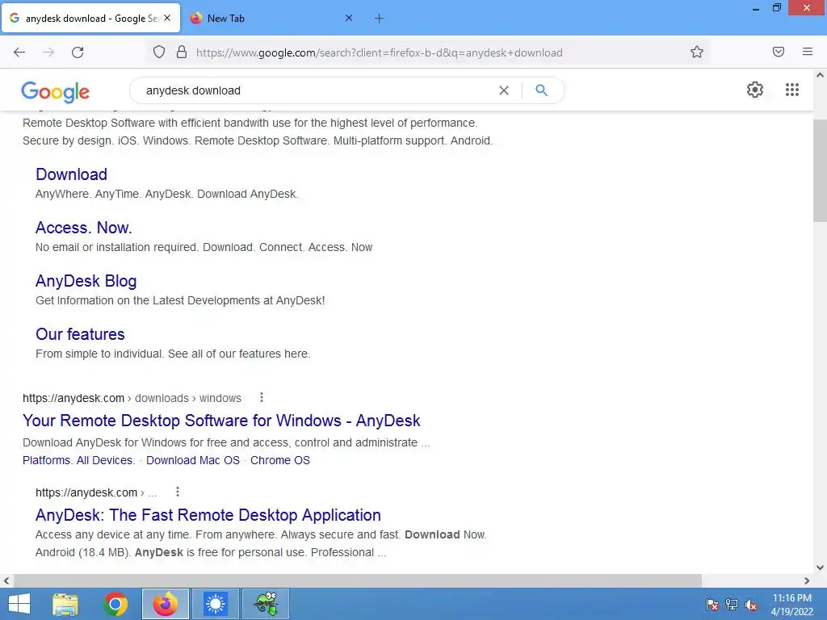827x620 pixels.
Task: Open the tracking protection shield icon
Action: point(159,52)
